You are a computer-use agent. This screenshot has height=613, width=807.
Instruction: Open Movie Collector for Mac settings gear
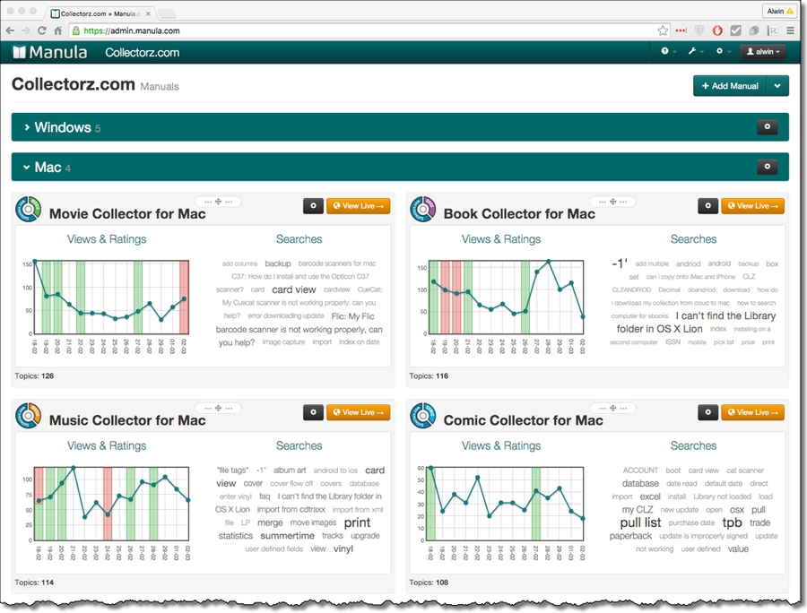point(313,206)
